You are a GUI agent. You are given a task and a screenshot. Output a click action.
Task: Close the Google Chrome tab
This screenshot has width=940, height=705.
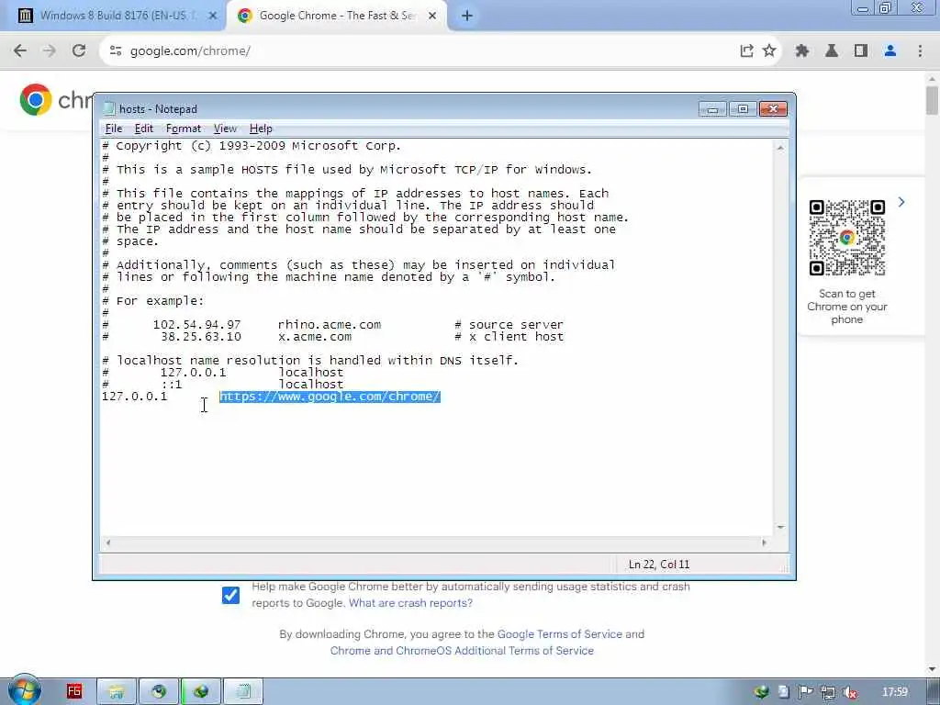(x=432, y=17)
